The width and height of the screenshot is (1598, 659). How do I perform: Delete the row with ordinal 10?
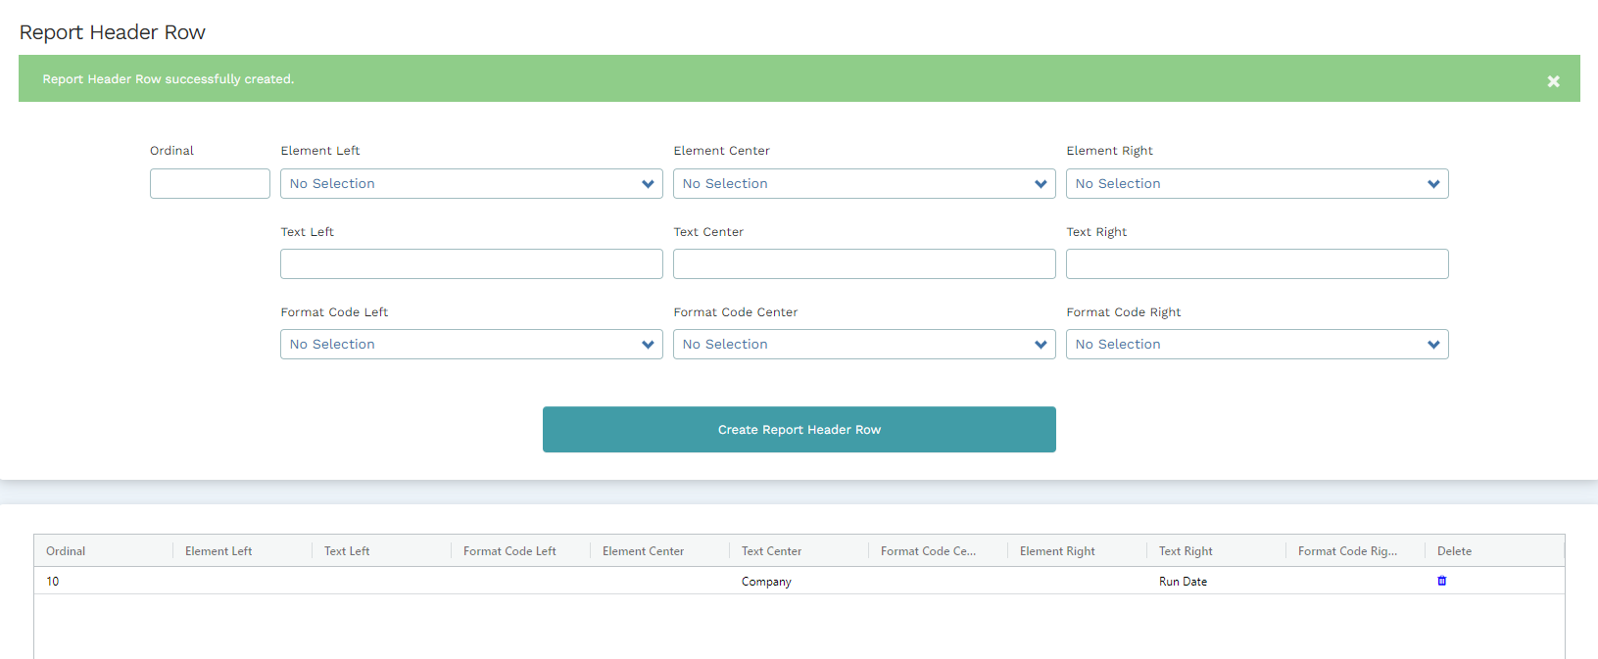coord(1441,581)
